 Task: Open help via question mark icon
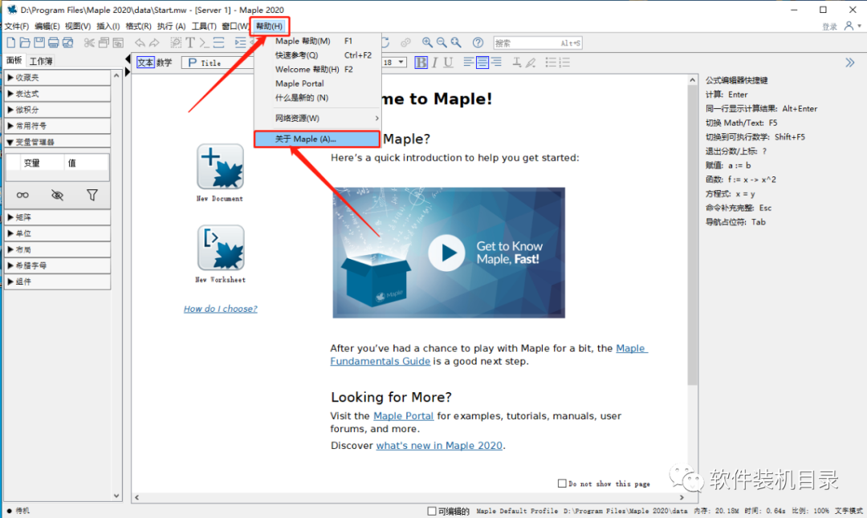[478, 42]
